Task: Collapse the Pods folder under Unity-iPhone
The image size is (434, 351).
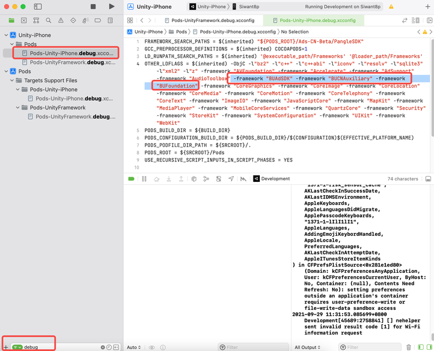Action: [x=12, y=44]
